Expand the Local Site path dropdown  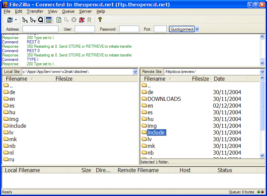coord(135,72)
